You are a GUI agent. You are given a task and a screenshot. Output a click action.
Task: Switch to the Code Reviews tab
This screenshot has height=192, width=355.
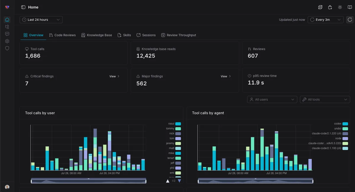62,35
